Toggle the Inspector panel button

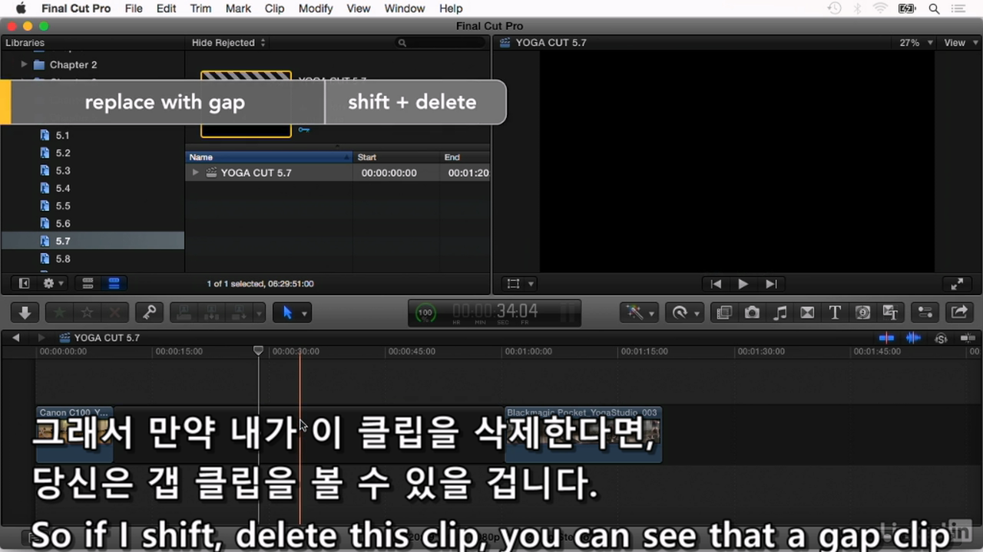coord(925,312)
